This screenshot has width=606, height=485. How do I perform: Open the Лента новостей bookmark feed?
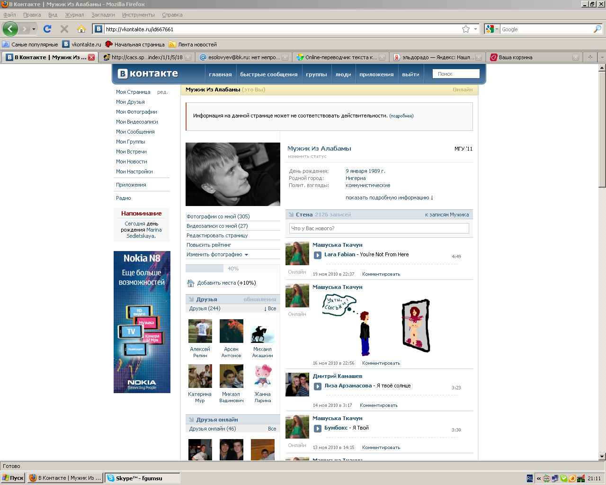(x=193, y=44)
